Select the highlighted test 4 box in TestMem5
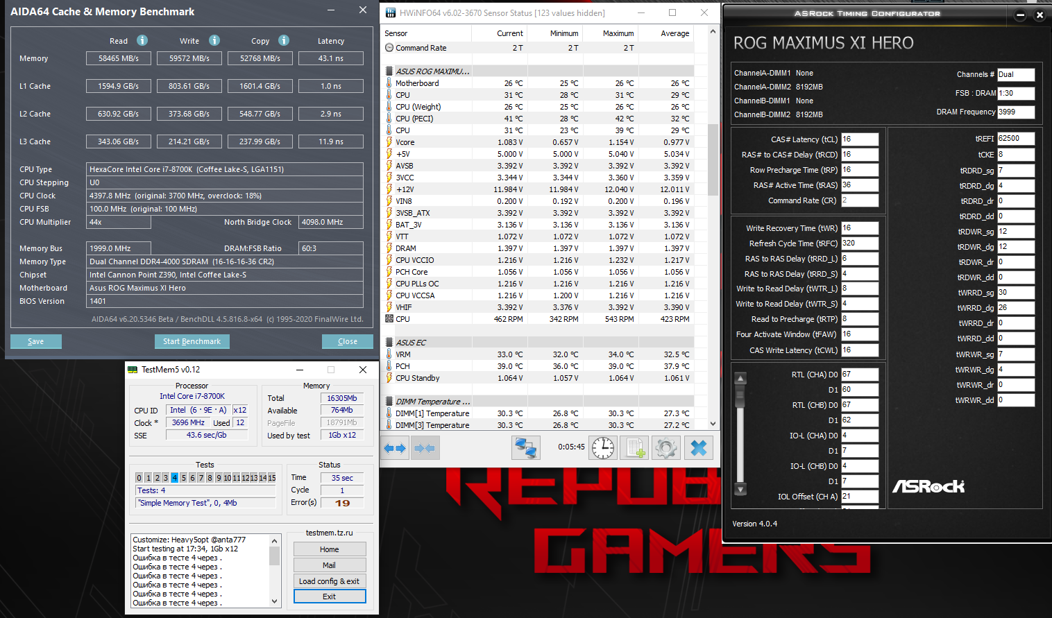Viewport: 1052px width, 618px height. coord(174,478)
